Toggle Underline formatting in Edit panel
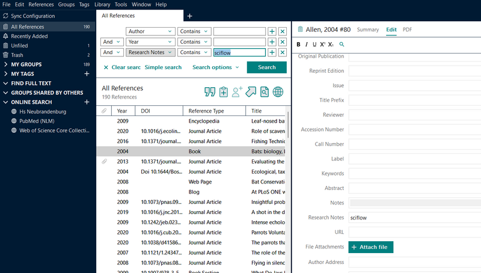This screenshot has width=481, height=273. (x=314, y=44)
